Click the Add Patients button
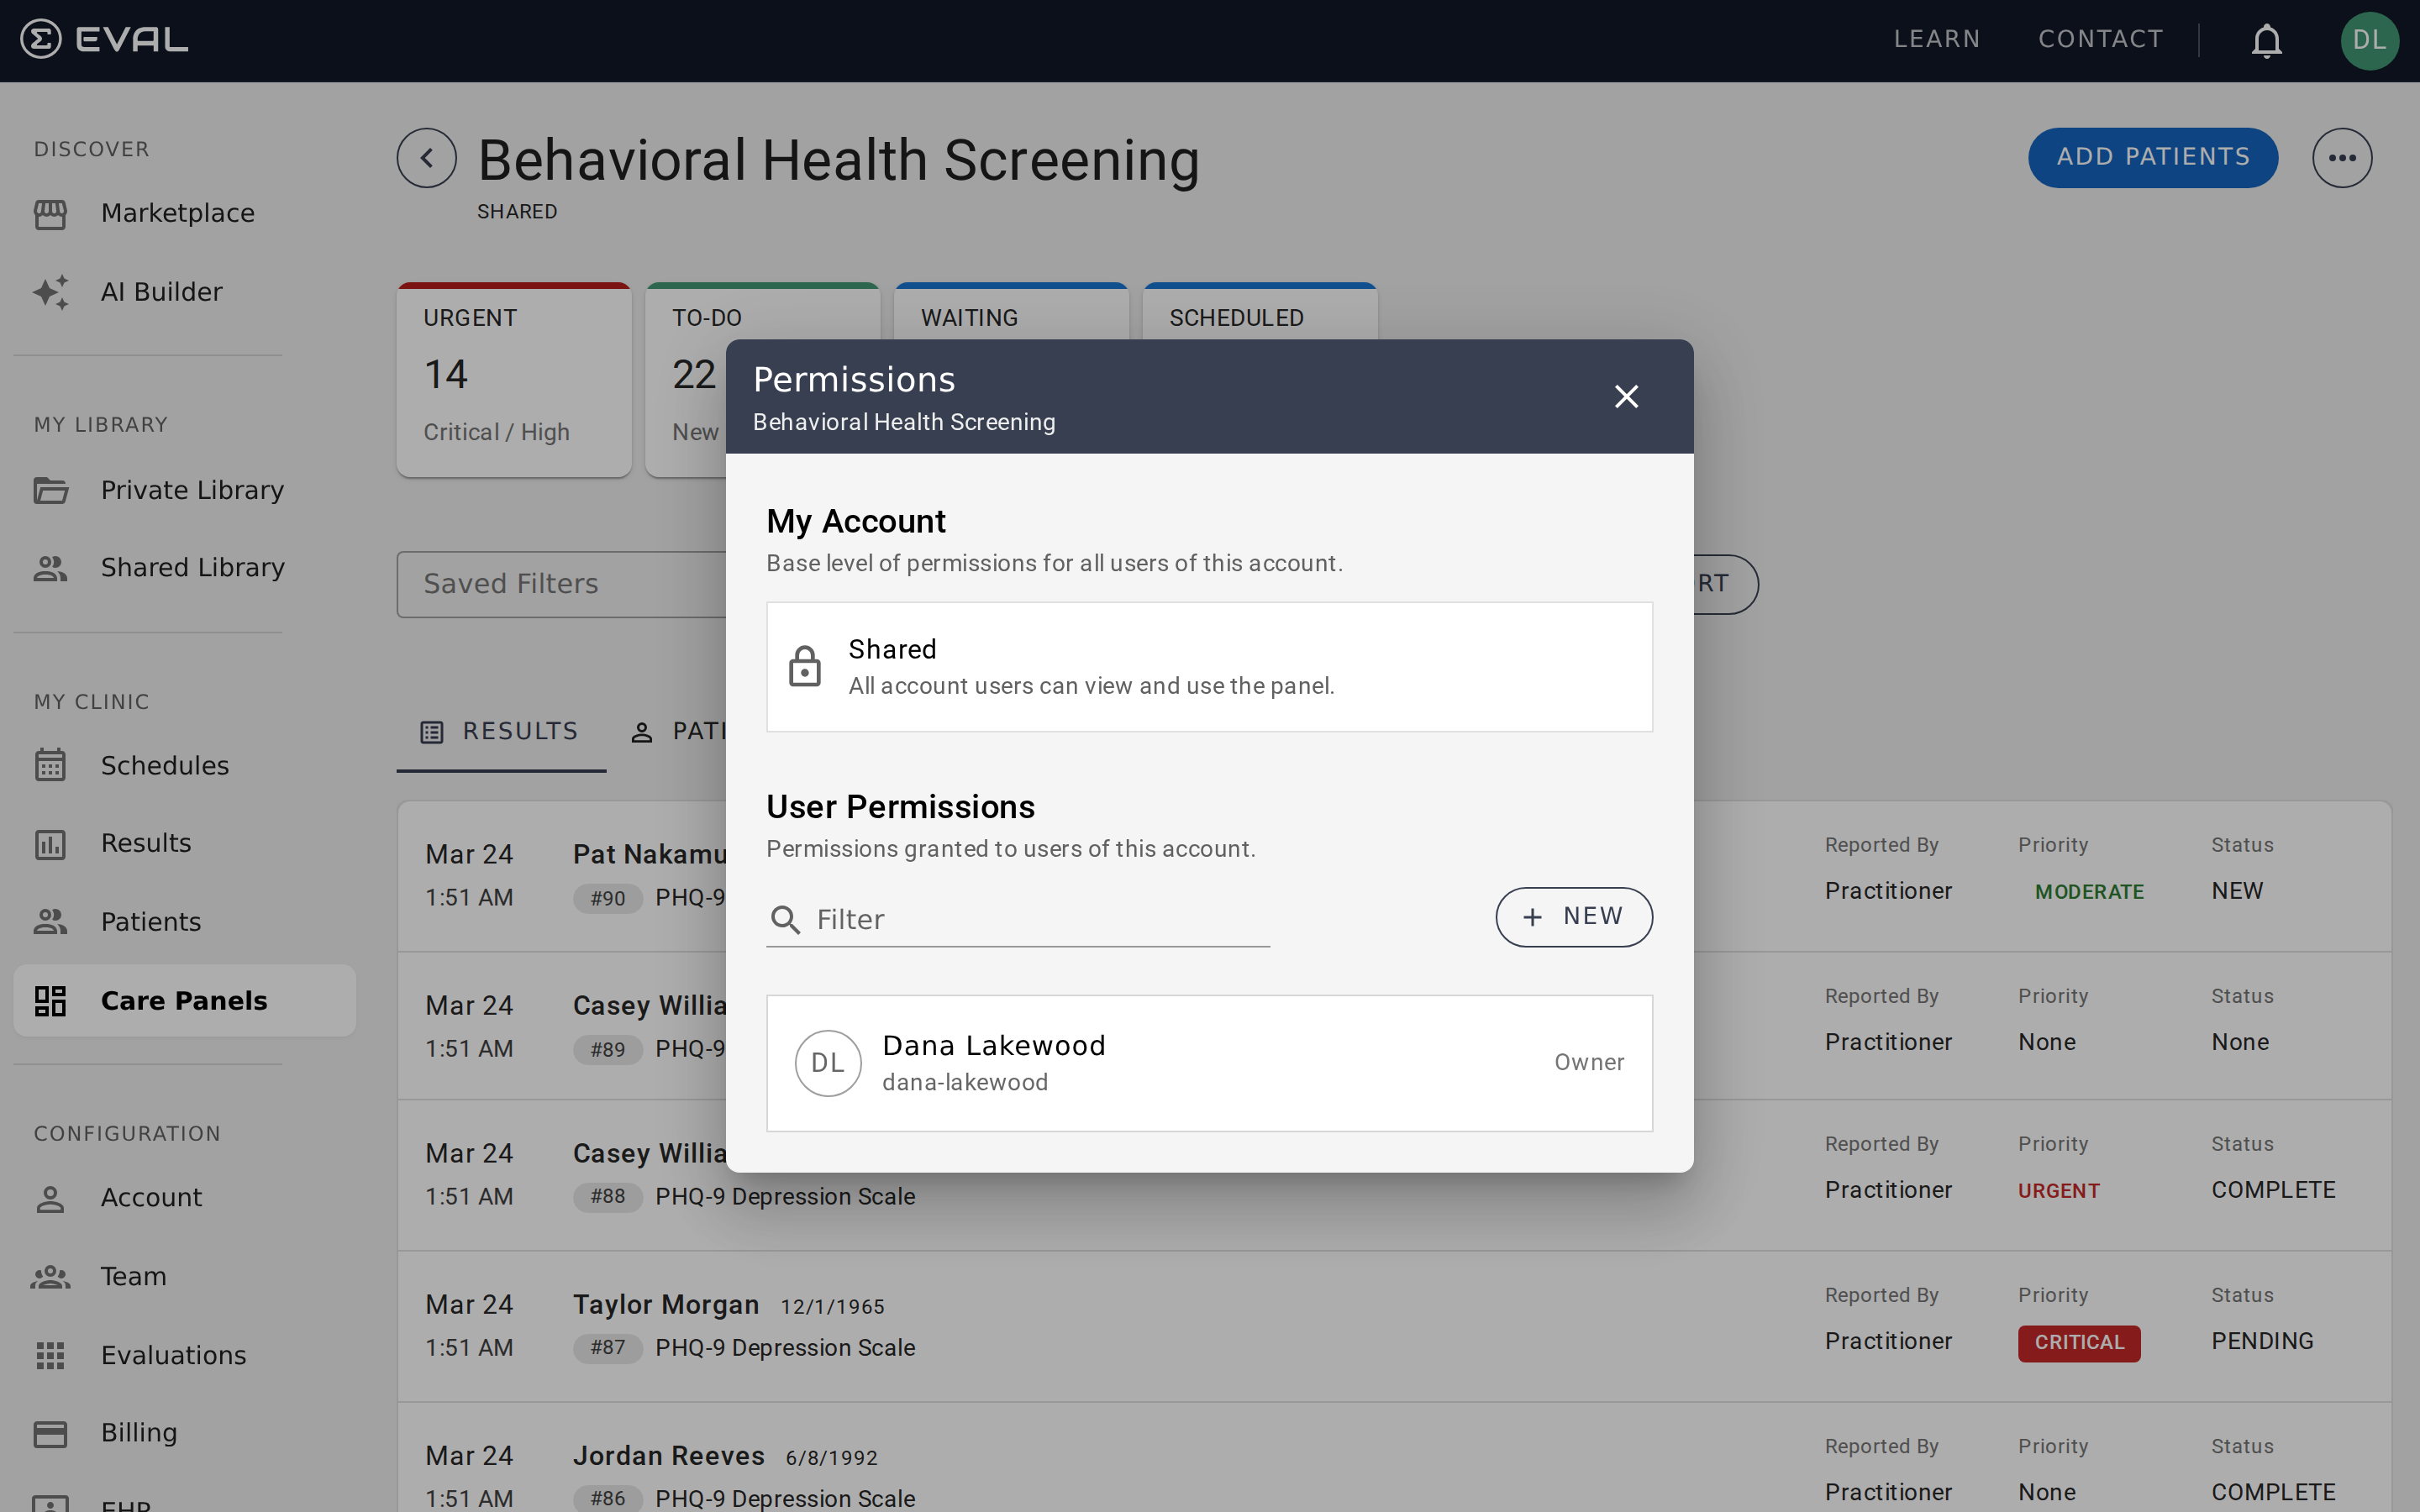This screenshot has width=2420, height=1512. tap(2153, 157)
